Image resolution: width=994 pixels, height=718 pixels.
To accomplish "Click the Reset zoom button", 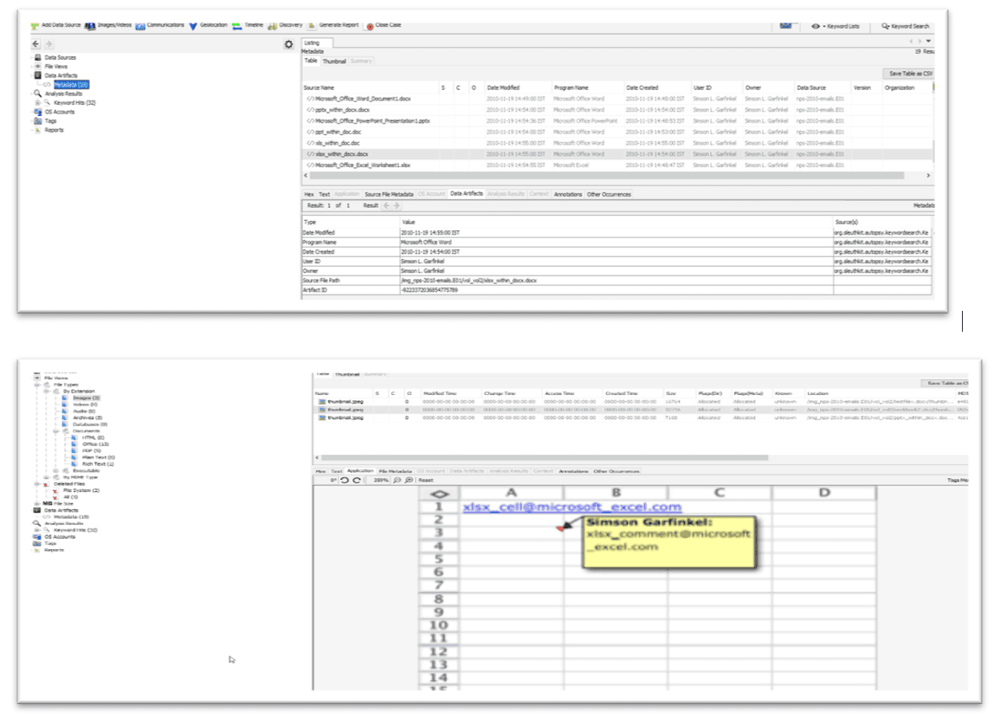I will coord(425,480).
